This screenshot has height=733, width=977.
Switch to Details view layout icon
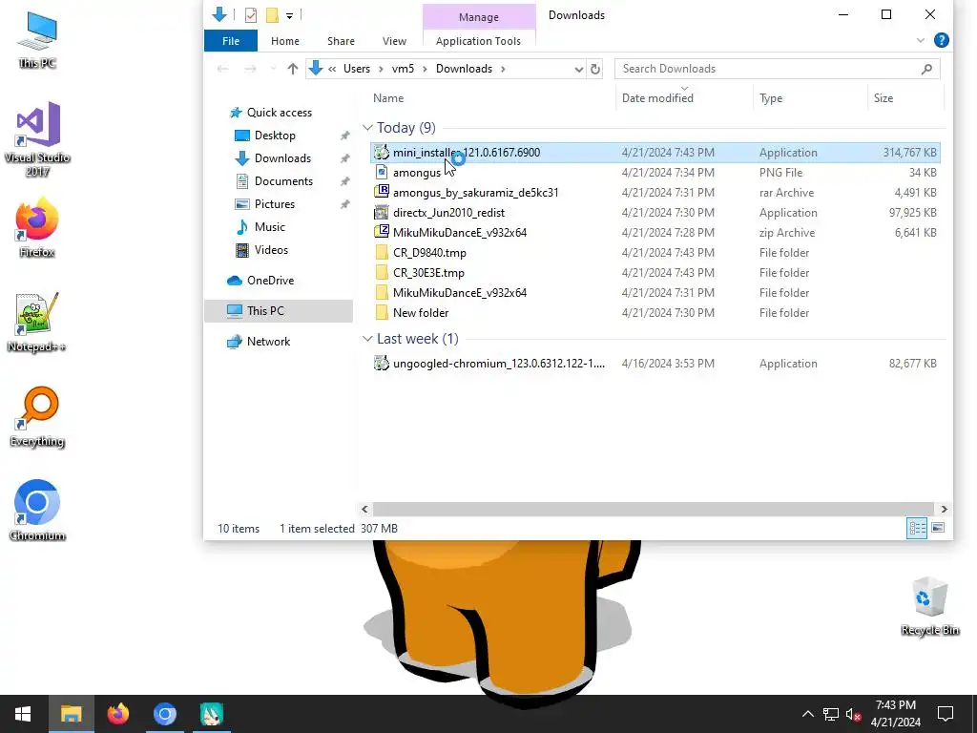click(x=917, y=529)
